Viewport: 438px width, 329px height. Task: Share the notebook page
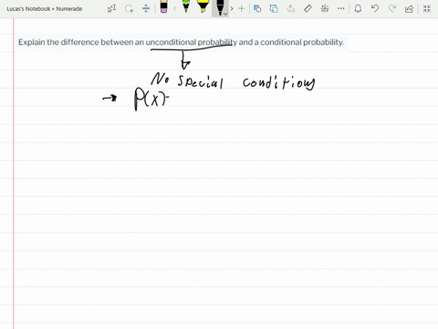click(409, 8)
